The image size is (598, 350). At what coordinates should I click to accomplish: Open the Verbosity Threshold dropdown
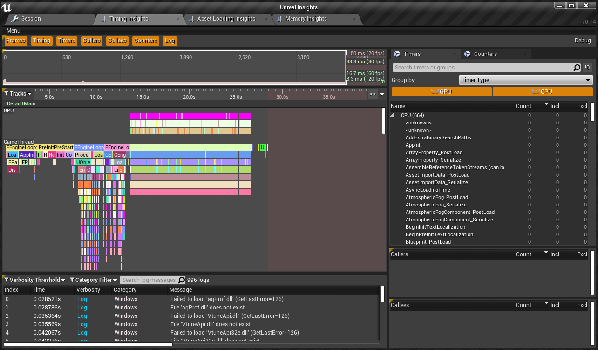click(x=34, y=280)
